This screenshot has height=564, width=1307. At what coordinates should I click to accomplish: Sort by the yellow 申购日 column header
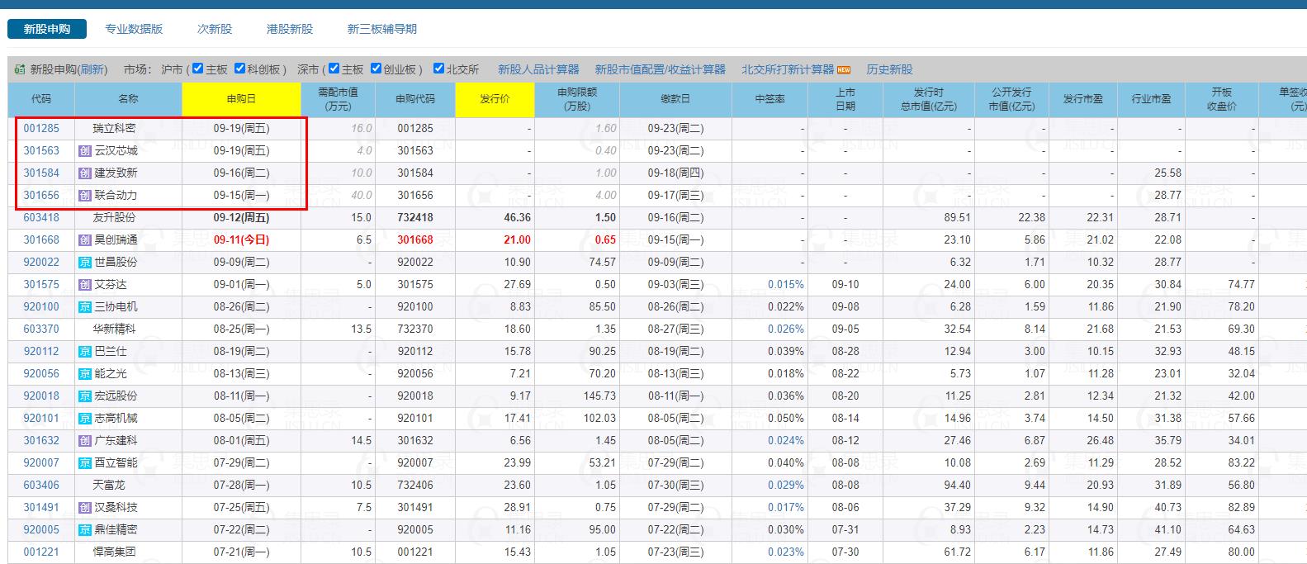241,99
